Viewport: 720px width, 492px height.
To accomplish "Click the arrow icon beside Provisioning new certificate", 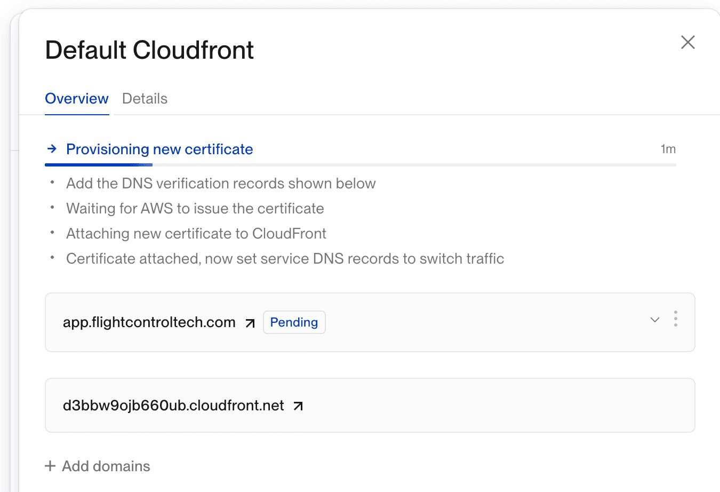I will point(52,149).
